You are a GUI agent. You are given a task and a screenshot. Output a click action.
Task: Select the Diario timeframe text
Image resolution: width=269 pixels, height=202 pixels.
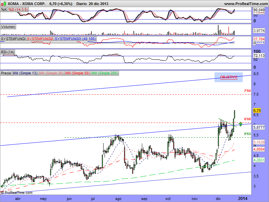pyautogui.click(x=81, y=4)
